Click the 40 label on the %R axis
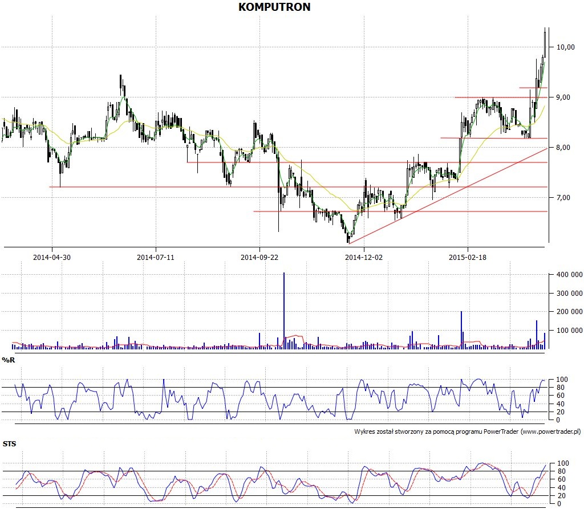584x509 pixels. [x=560, y=404]
